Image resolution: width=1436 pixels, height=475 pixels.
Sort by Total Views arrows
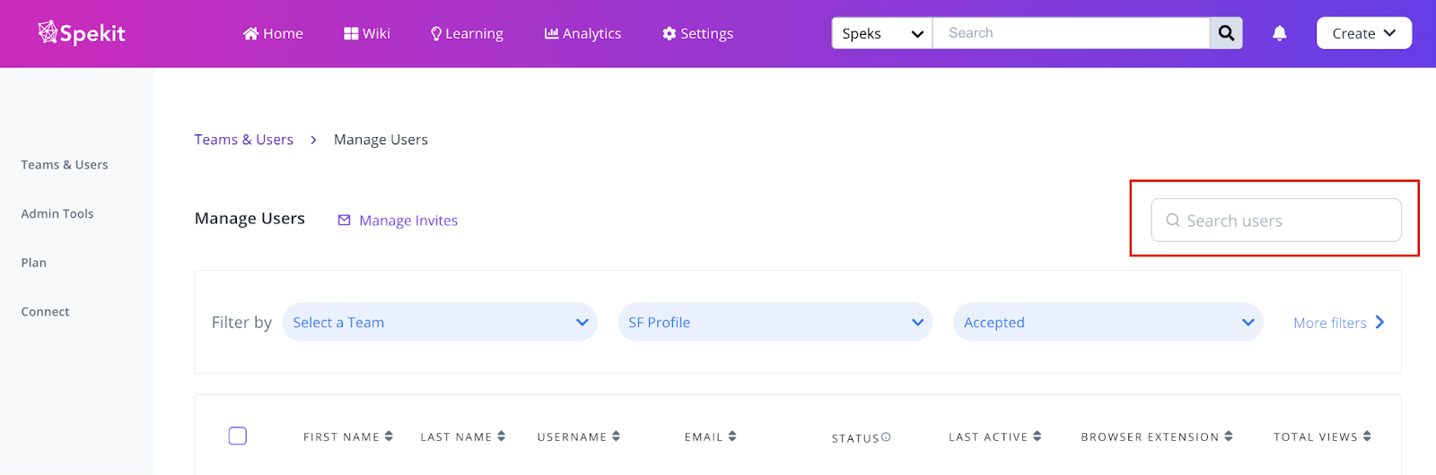coord(1367,436)
